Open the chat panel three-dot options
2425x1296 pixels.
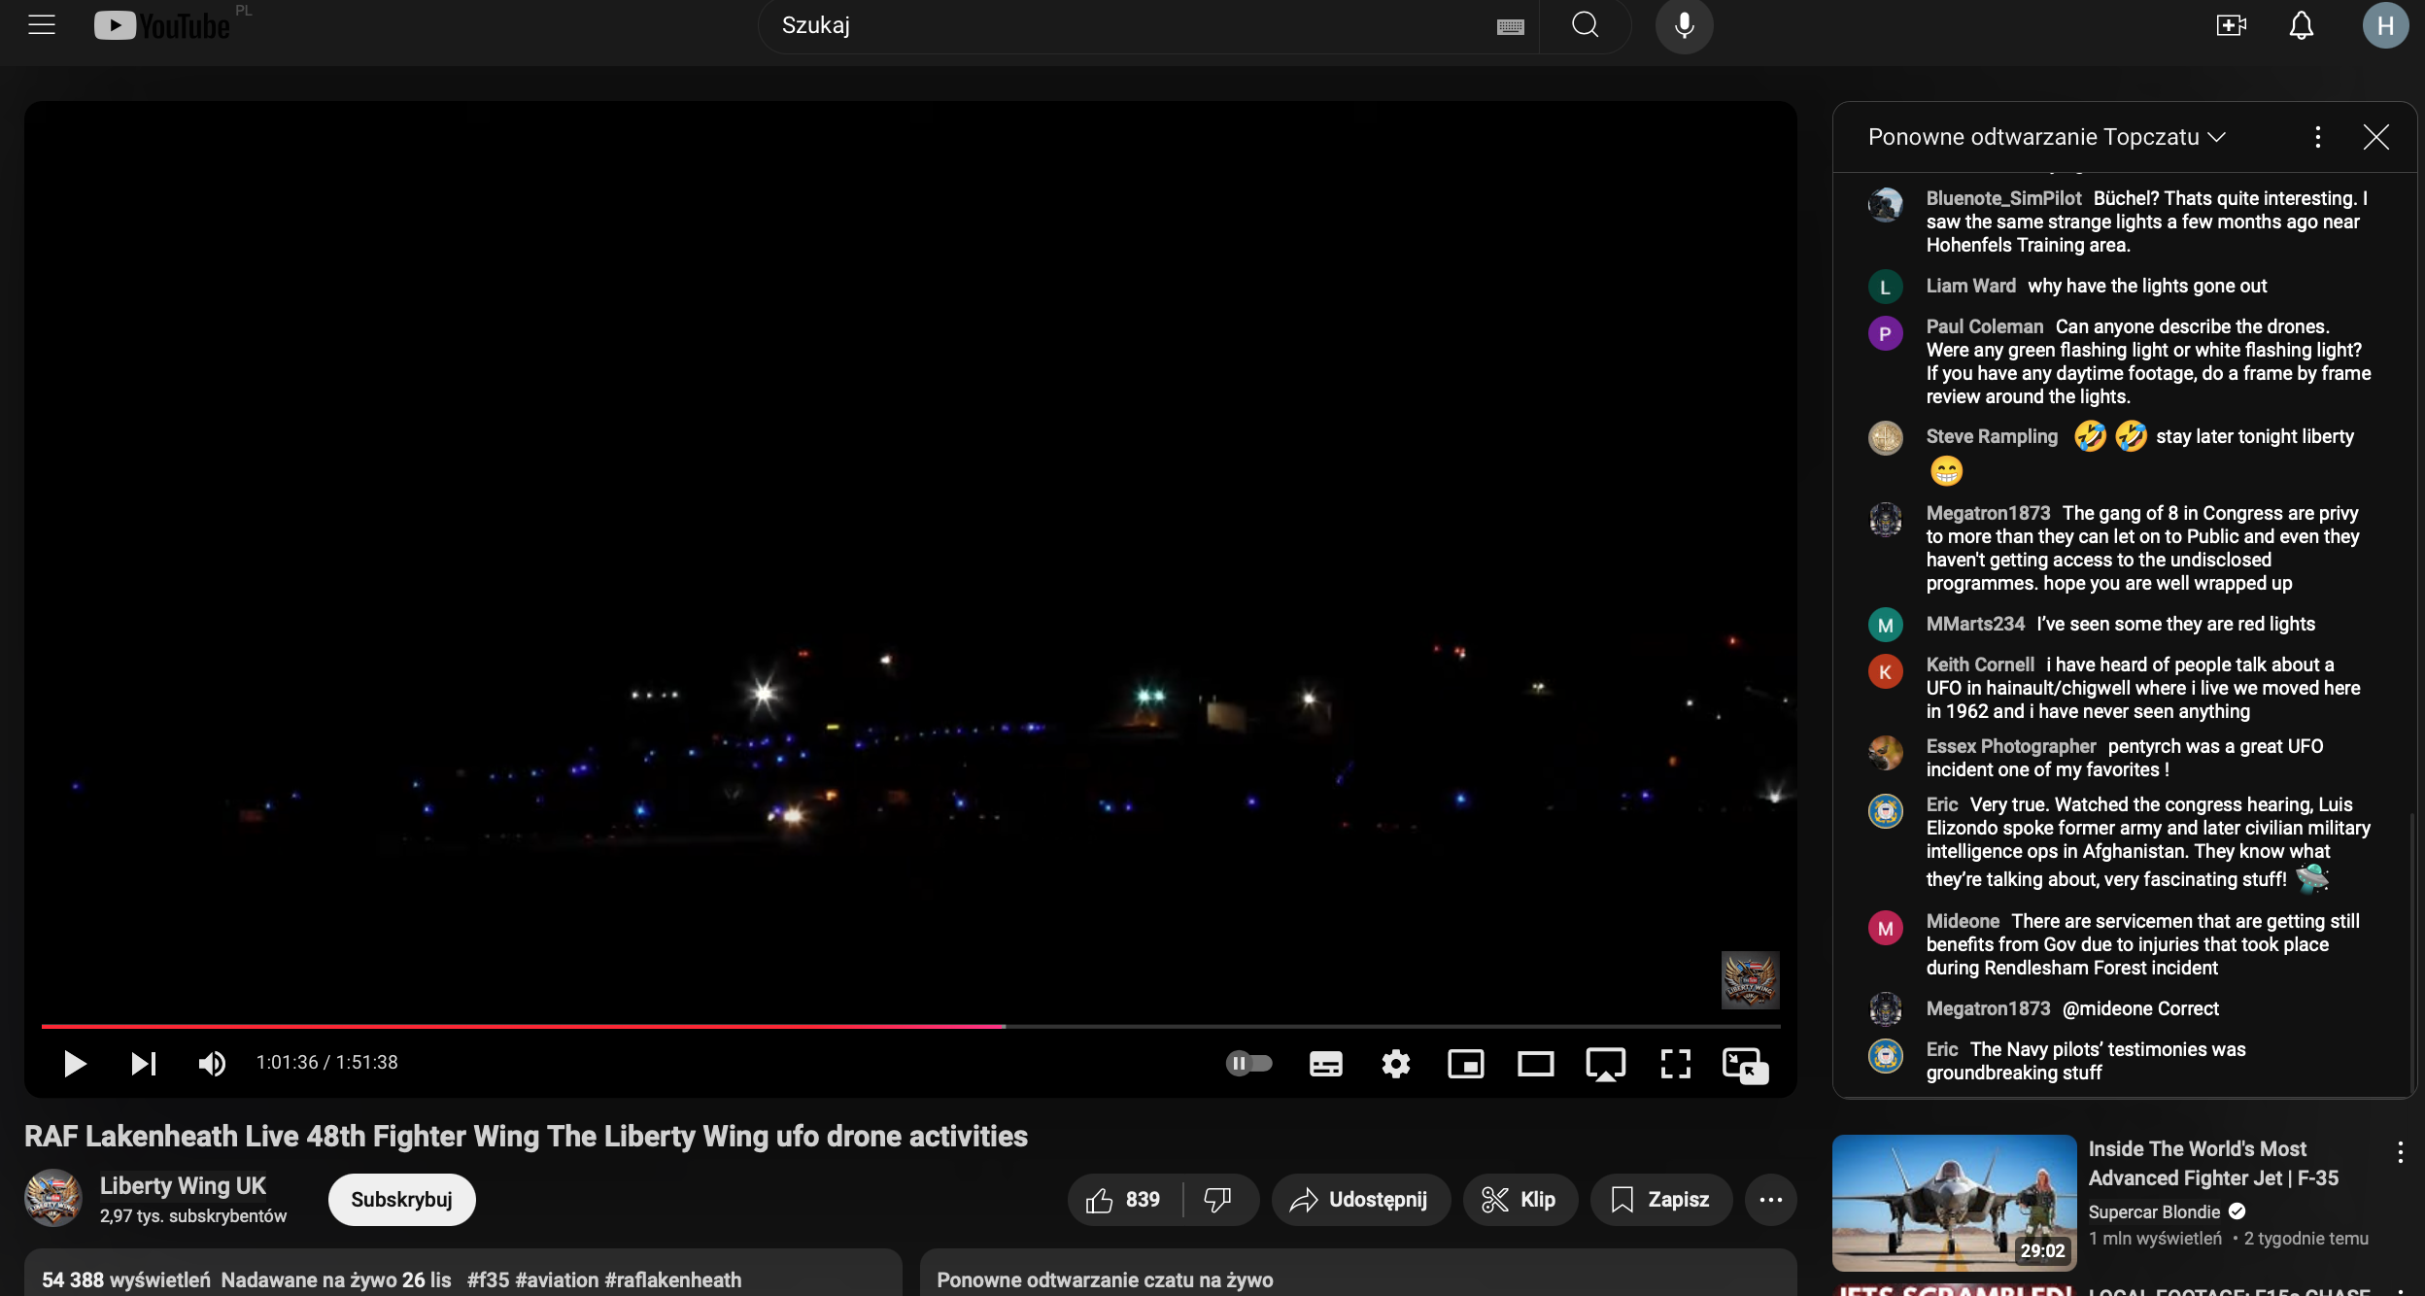[x=2317, y=137]
